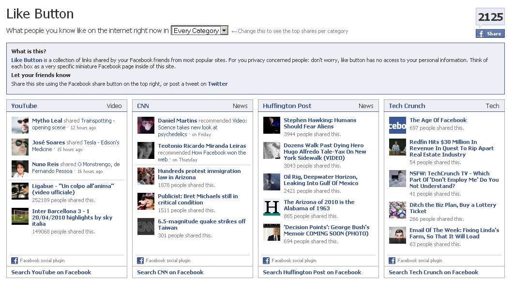
Task: Click Teotonio Ricardo Miranda Leiras' thumbnail
Action: (146, 150)
